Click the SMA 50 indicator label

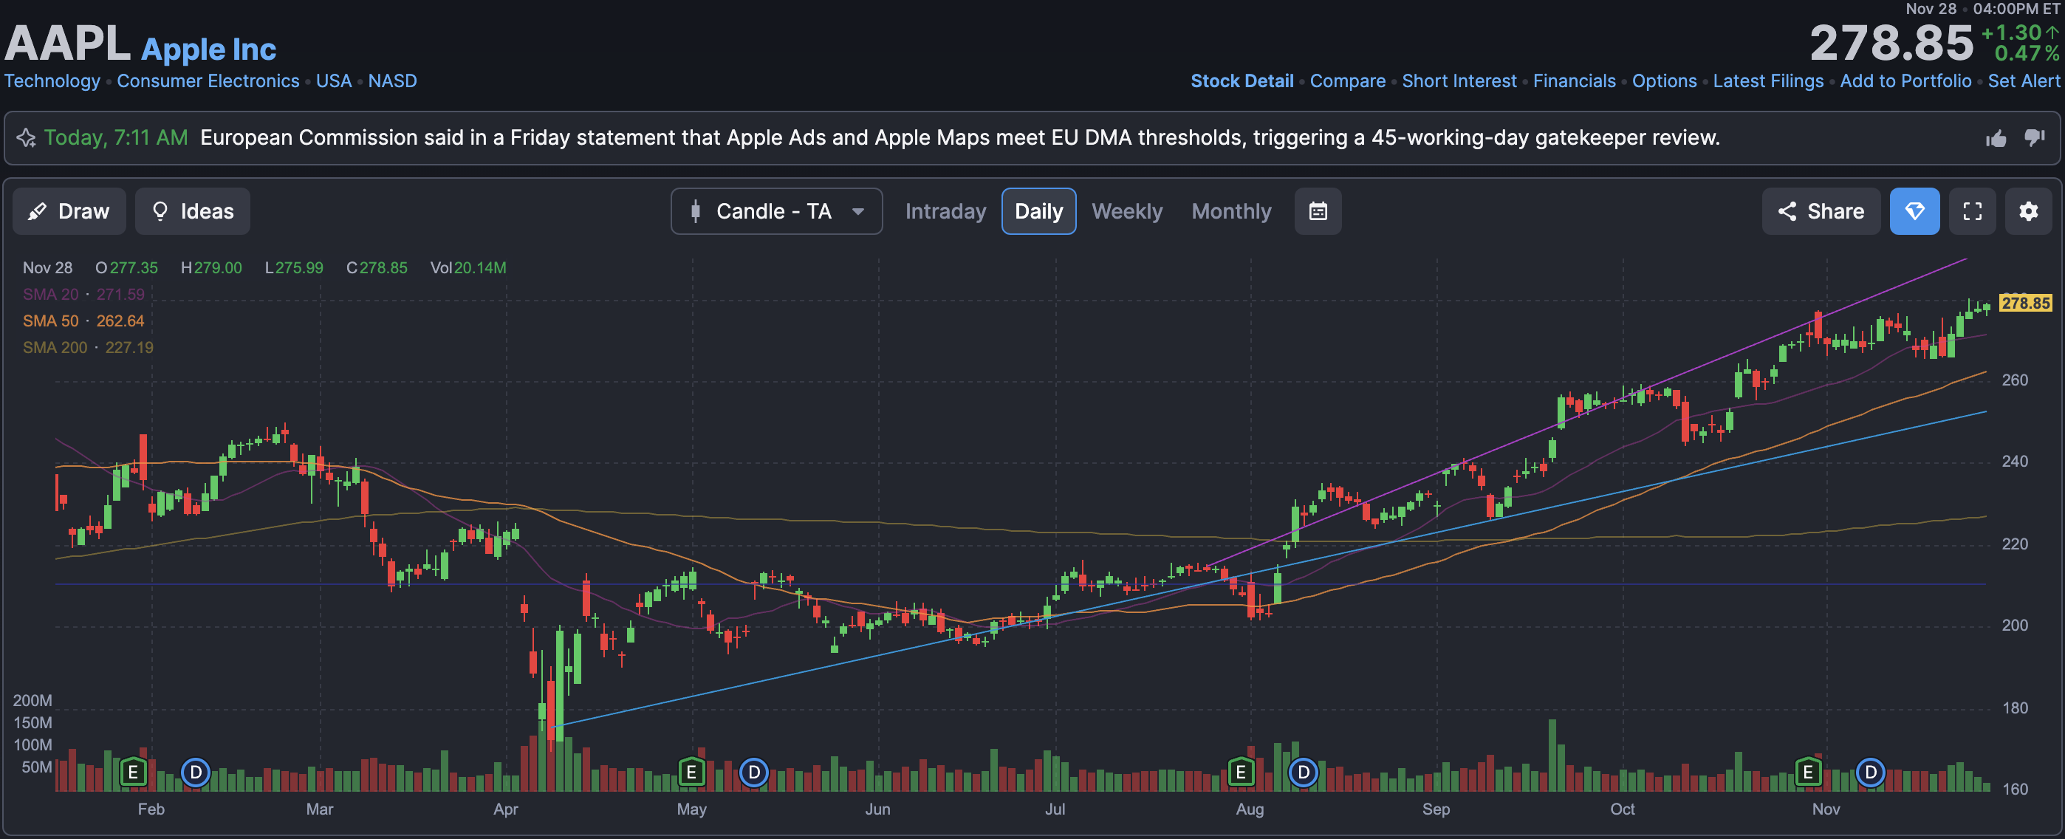pyautogui.click(x=50, y=321)
